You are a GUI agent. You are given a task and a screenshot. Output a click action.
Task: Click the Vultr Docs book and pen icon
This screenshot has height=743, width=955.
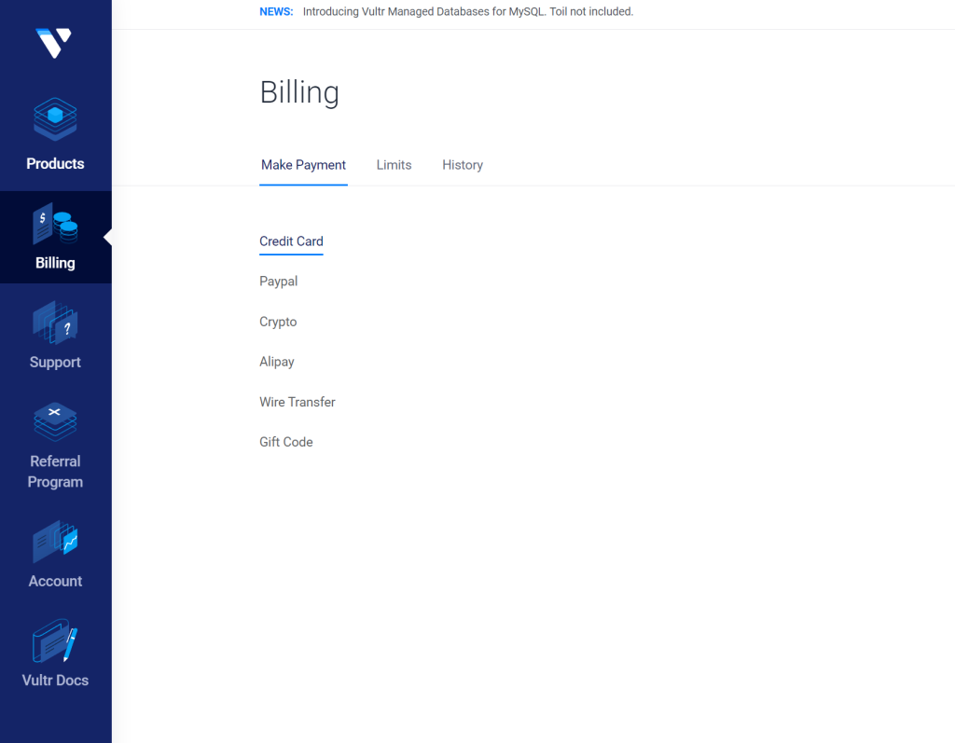55,641
